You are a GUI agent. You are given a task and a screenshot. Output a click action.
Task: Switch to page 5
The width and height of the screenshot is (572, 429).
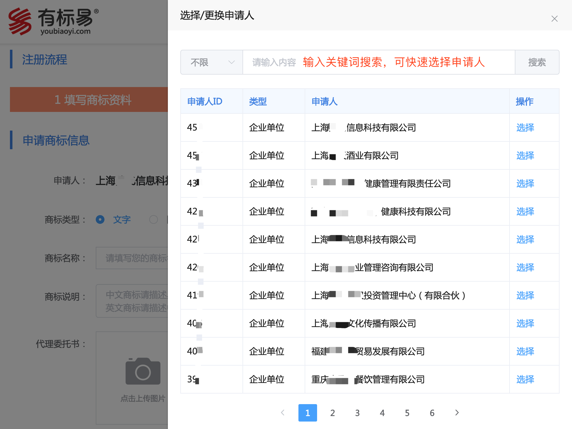(407, 413)
